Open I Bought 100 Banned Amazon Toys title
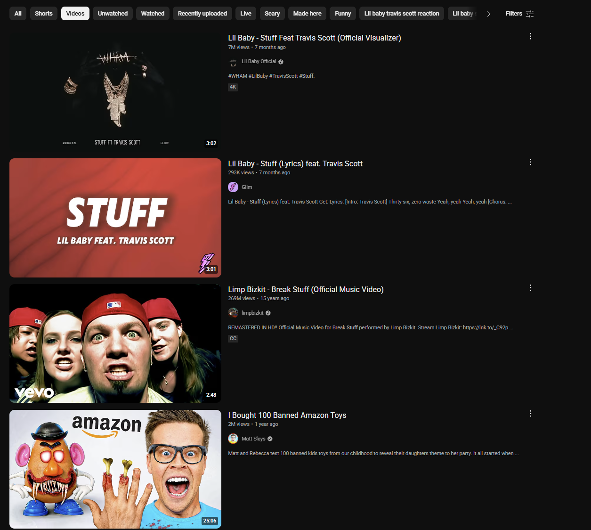The width and height of the screenshot is (591, 530). tap(287, 416)
